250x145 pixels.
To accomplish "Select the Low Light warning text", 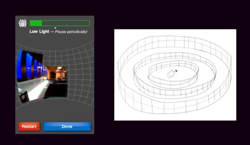I will [x=39, y=31].
